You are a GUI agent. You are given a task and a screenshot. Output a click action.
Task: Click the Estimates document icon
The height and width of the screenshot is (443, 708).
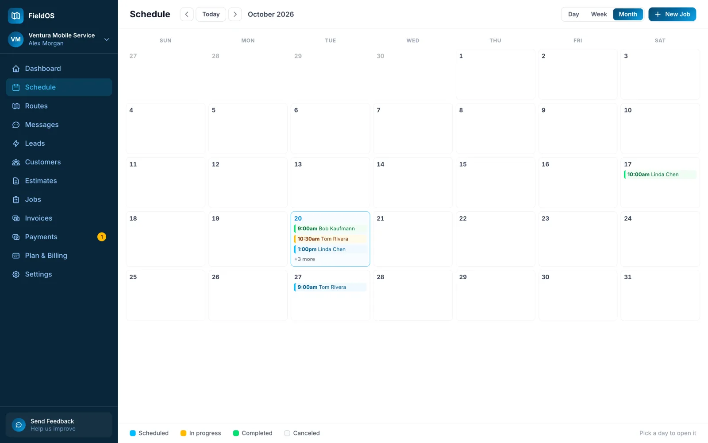pyautogui.click(x=16, y=181)
